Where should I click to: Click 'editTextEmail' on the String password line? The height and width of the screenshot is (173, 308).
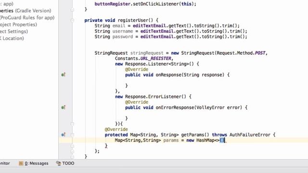point(157,37)
